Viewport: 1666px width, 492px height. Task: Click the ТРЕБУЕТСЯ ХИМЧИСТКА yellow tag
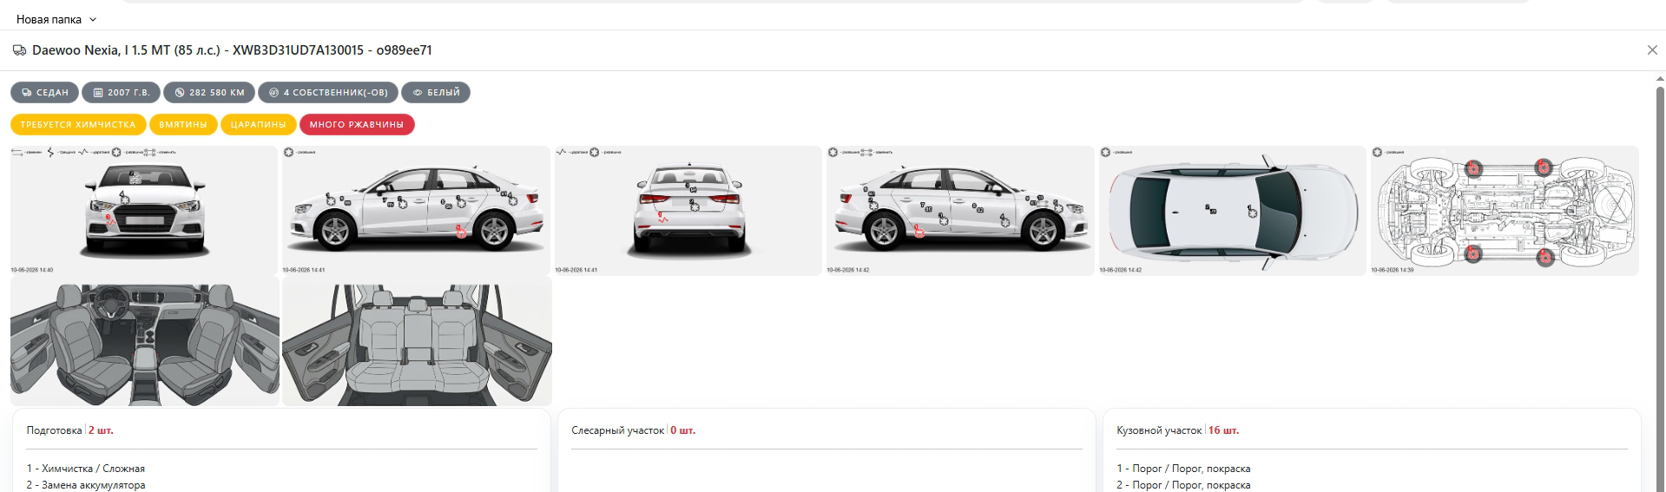(x=78, y=124)
